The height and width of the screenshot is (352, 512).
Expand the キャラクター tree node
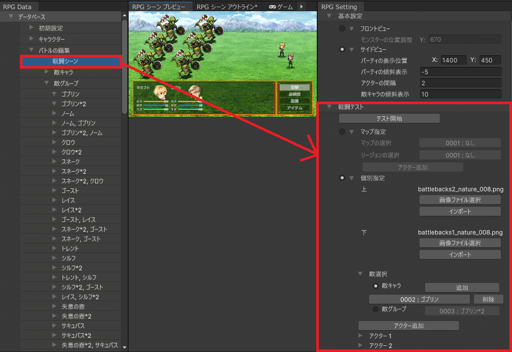(32, 39)
